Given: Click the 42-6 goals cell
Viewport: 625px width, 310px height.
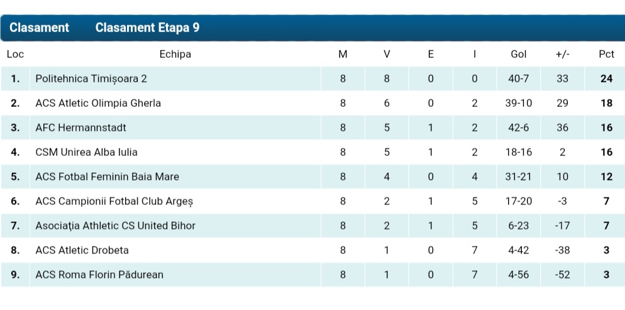Looking at the screenshot, I should click(x=519, y=128).
